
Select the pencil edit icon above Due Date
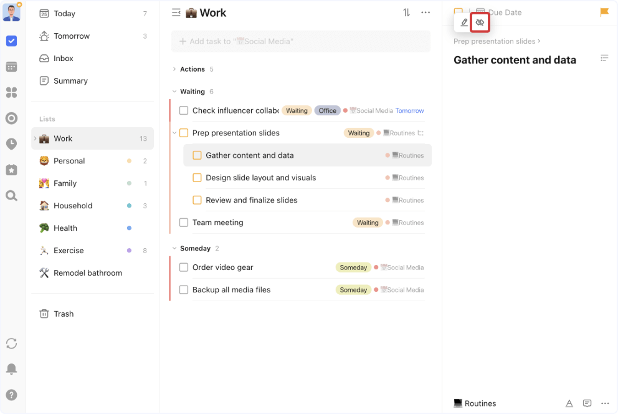click(x=463, y=22)
